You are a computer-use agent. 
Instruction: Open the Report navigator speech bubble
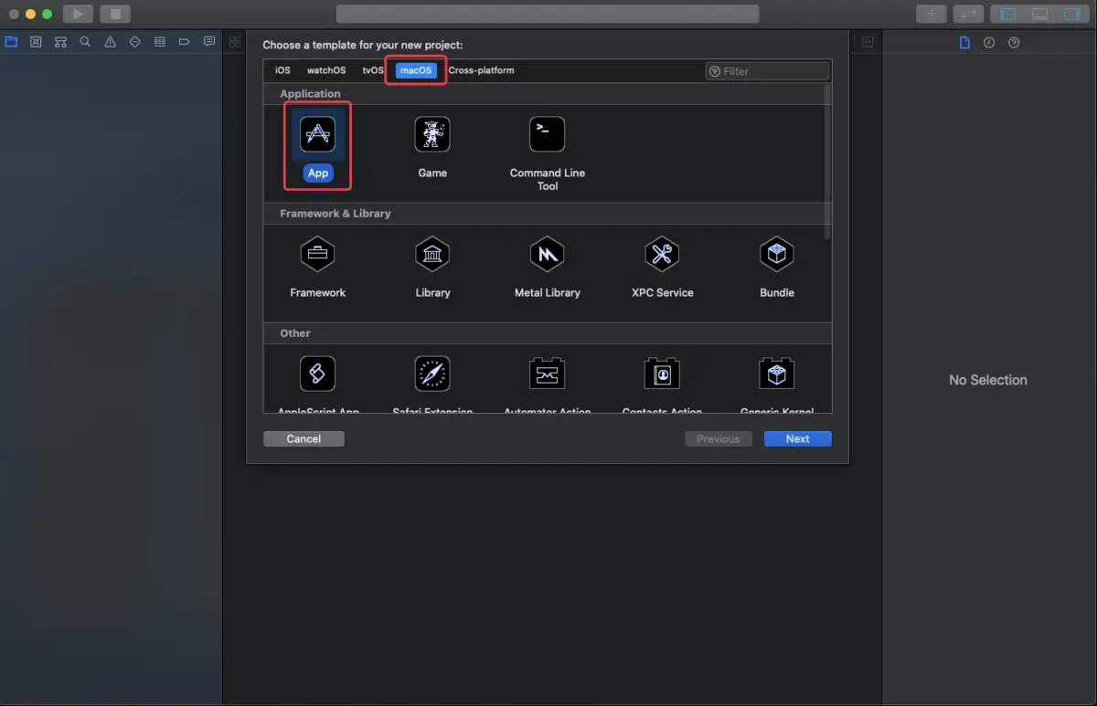click(209, 42)
